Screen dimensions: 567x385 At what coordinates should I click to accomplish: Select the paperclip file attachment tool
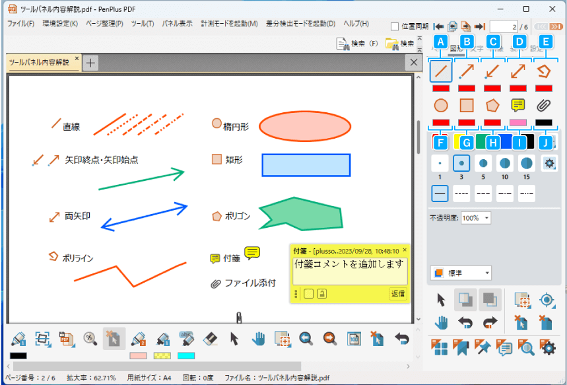tap(543, 106)
